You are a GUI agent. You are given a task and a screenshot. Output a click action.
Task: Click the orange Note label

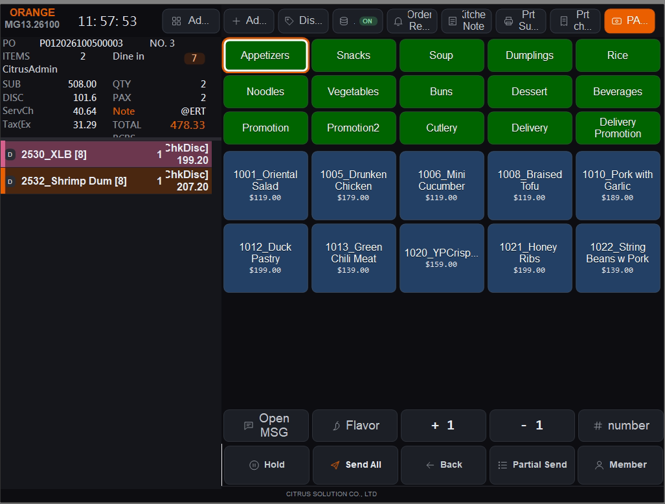click(124, 111)
